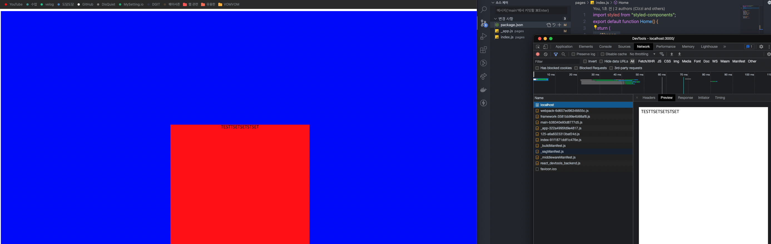Open the Response tab of request details

pos(685,98)
